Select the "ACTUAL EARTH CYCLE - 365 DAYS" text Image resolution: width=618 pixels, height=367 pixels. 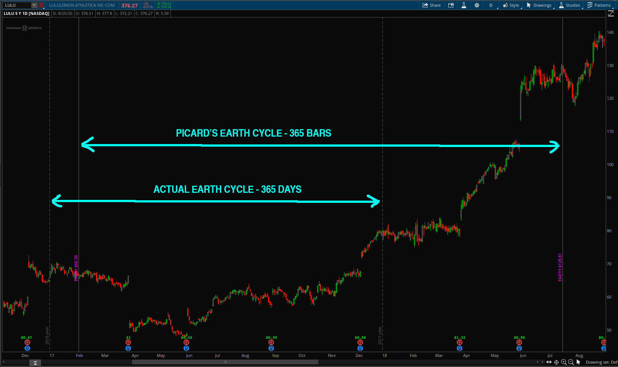[x=227, y=189]
